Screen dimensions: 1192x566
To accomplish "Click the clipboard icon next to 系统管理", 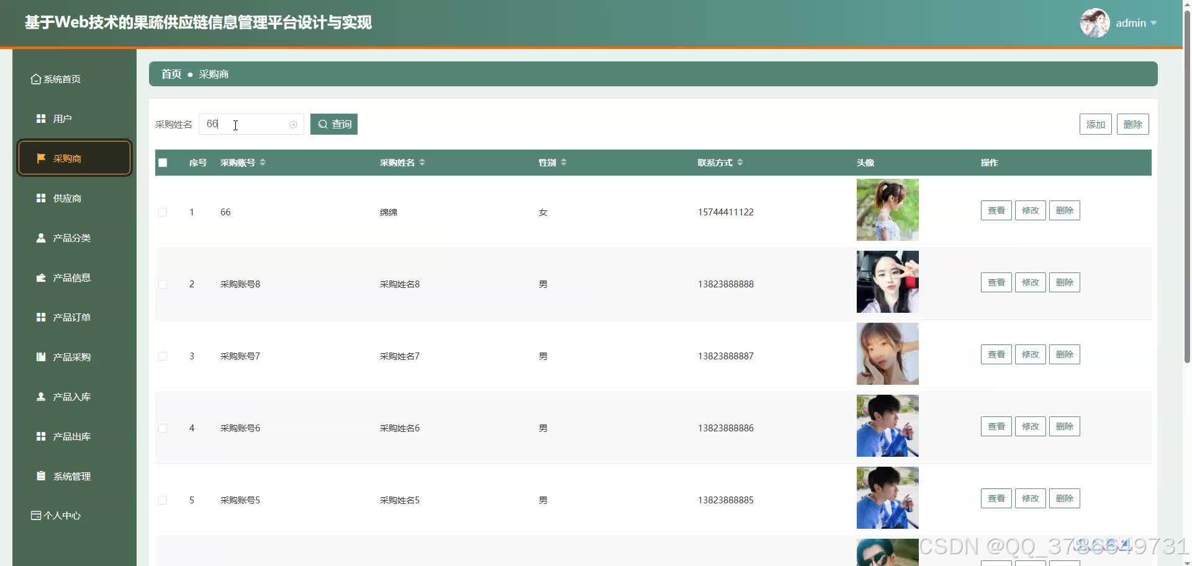I will coord(41,476).
